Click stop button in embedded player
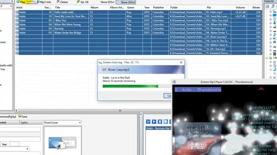 point(165,121)
